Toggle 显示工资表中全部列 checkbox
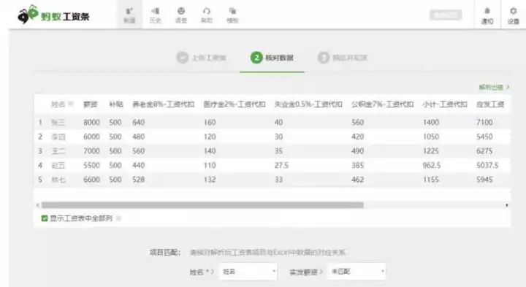526x287 pixels. 45,218
